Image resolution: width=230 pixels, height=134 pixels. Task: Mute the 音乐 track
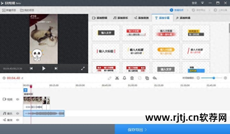18,113
